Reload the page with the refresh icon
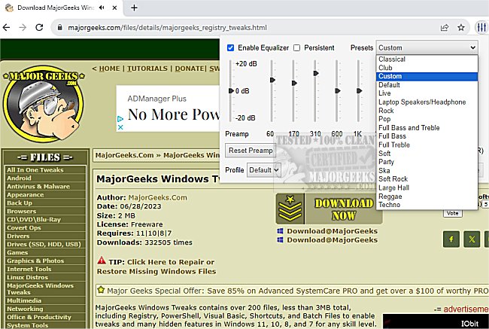The height and width of the screenshot is (329, 489). tap(39, 27)
